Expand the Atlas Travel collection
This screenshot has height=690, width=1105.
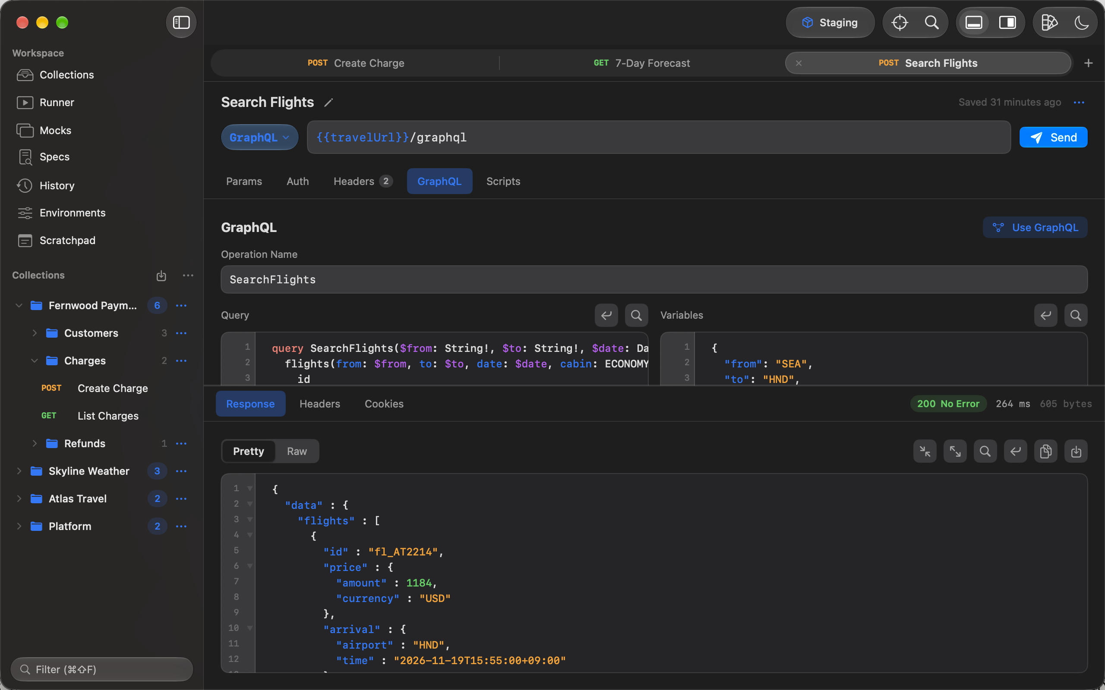[19, 499]
